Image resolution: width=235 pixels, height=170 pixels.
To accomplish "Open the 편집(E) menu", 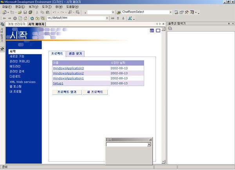I will coord(20,7).
